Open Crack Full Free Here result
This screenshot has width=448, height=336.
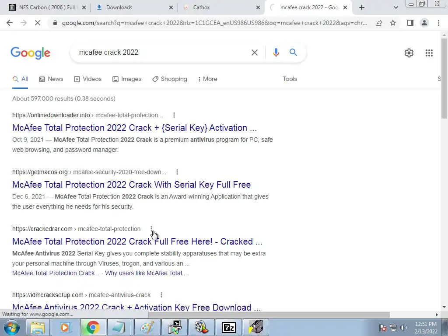click(137, 241)
